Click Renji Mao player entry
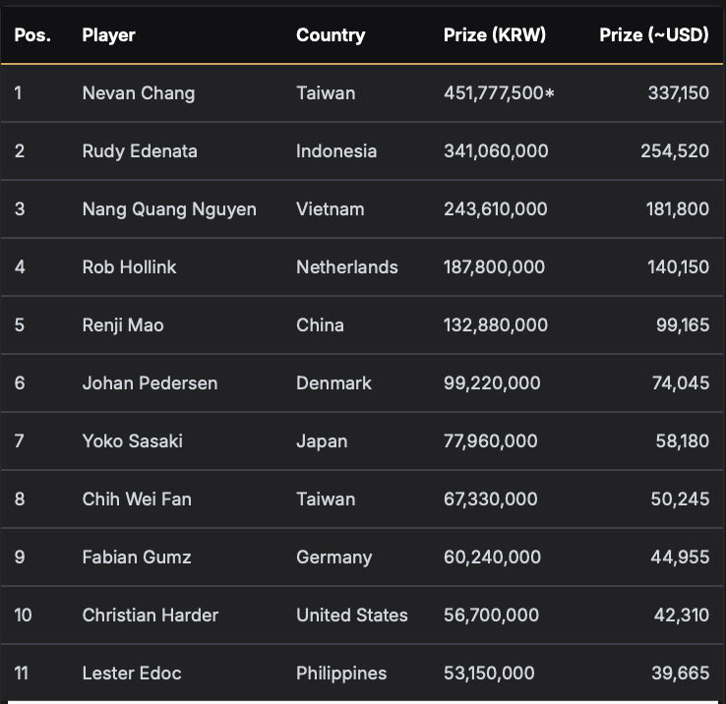The image size is (726, 704). pos(123,325)
